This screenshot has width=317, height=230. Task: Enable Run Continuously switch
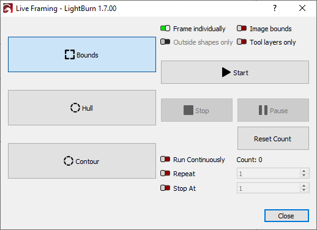[x=165, y=159]
